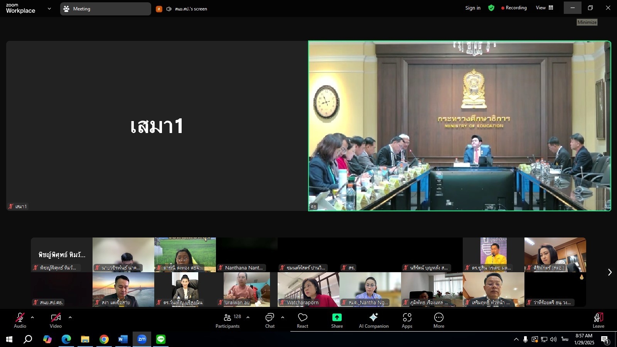Screen dimensions: 617x347
Task: Click the encryption shield icon
Action: (491, 8)
